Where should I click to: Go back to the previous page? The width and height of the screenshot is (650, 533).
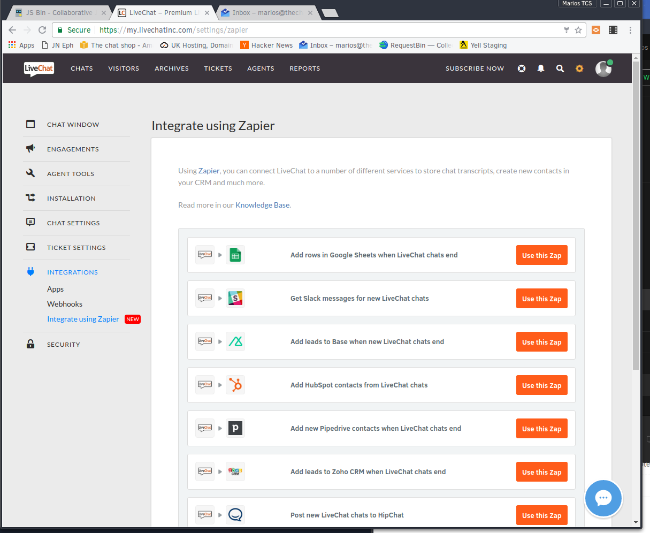(x=12, y=30)
